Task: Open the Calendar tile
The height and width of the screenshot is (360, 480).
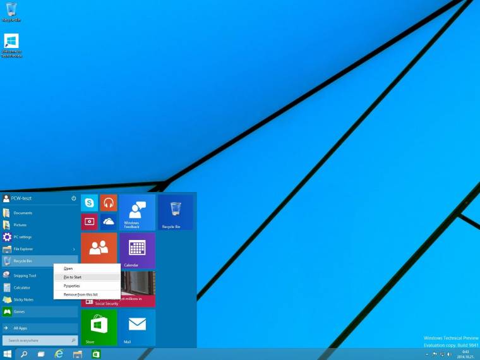Action: (x=137, y=250)
